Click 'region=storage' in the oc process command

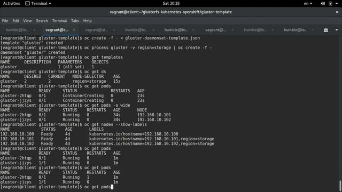[154, 47]
